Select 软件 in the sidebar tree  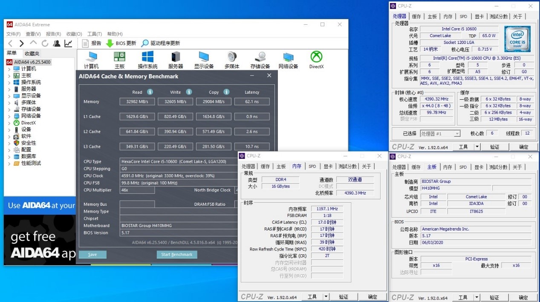pyautogui.click(x=26, y=136)
